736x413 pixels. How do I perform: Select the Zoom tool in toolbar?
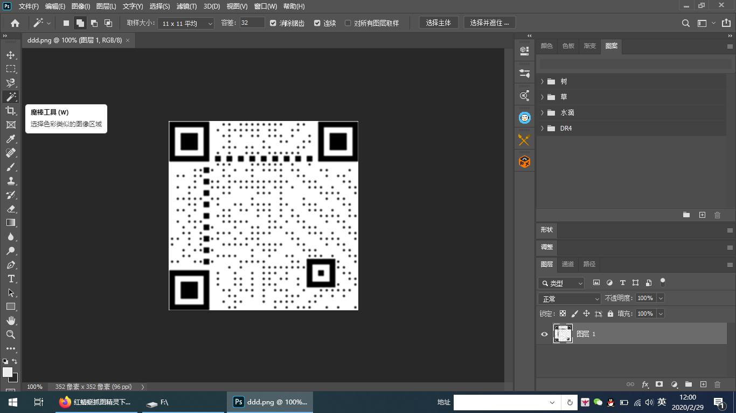point(11,334)
